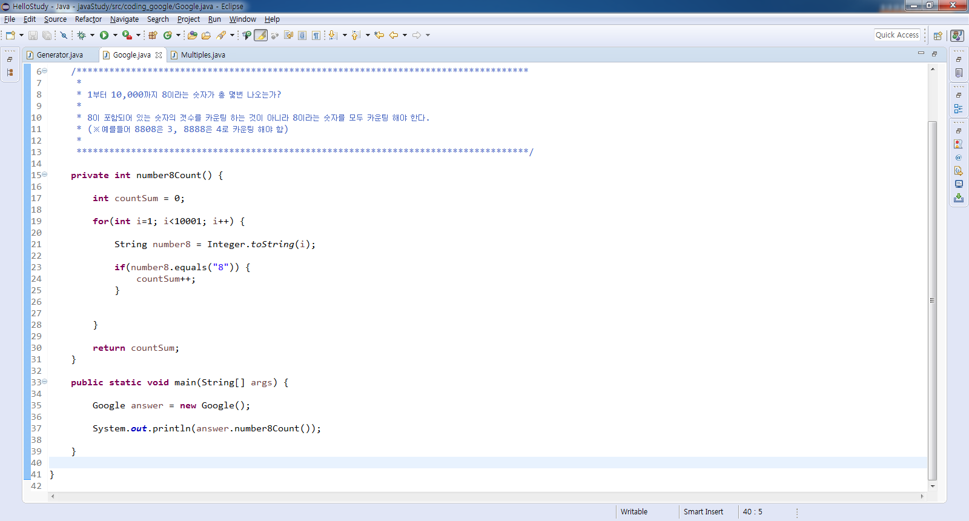
Task: Collapse the comment block at line 6
Action: 45,71
